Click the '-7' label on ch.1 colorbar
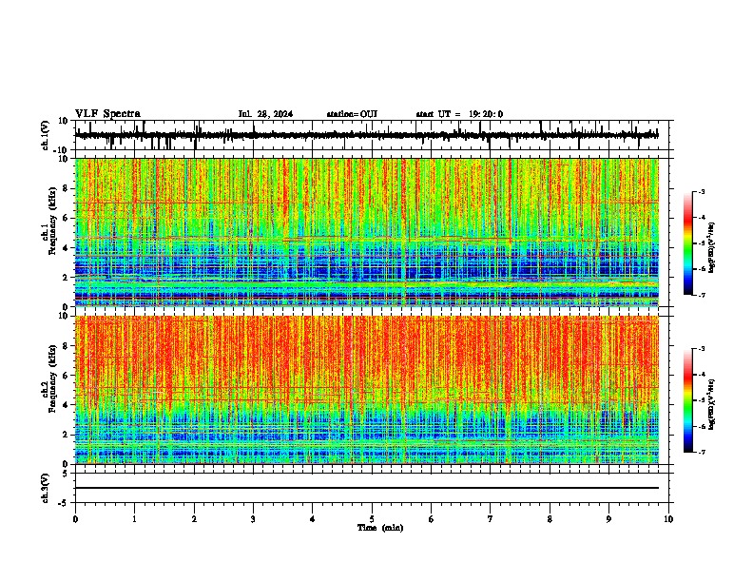 (701, 295)
